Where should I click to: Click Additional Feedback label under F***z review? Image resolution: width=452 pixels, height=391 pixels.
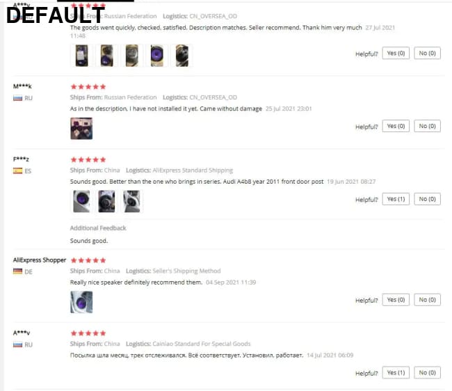pos(98,228)
